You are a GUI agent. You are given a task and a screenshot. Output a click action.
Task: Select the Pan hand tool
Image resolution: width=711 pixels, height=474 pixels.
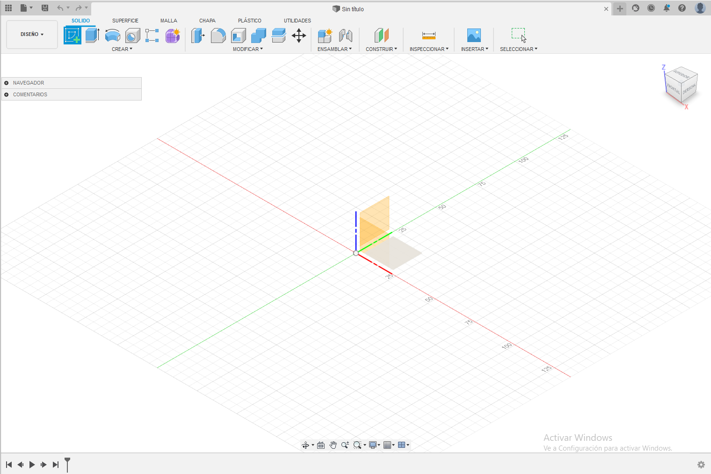pyautogui.click(x=333, y=445)
